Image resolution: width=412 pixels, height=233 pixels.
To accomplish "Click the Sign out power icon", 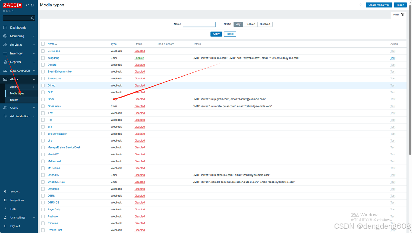I will pos(5,226).
